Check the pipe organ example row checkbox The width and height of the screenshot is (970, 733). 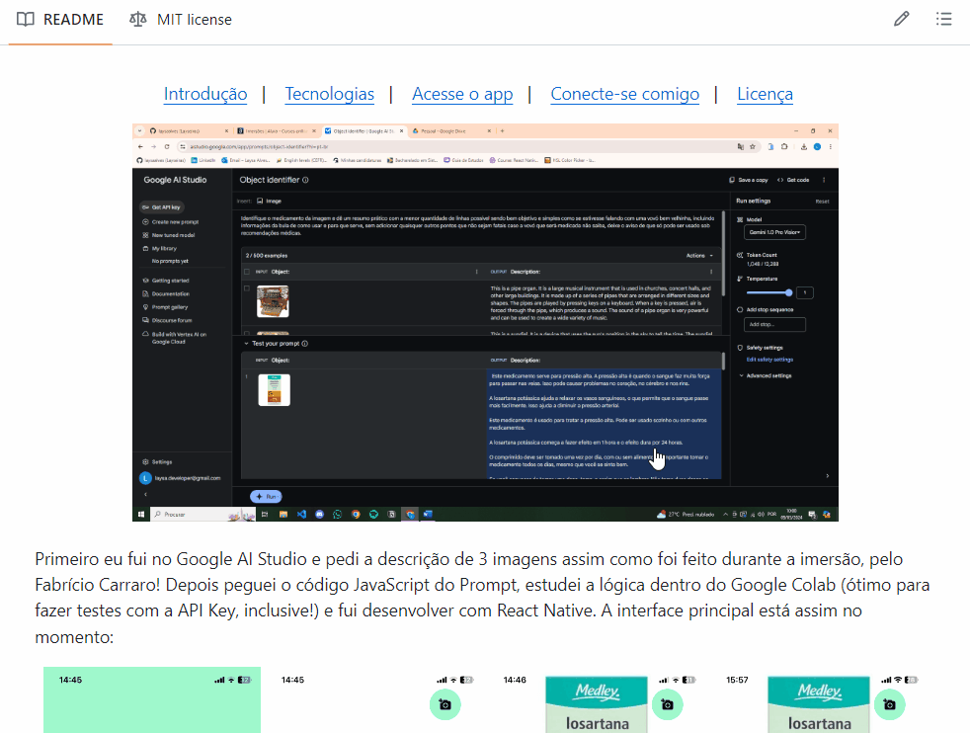[247, 288]
